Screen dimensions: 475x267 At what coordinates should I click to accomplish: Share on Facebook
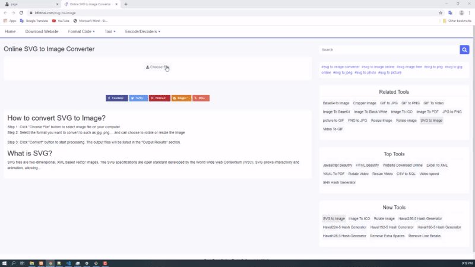(x=116, y=98)
